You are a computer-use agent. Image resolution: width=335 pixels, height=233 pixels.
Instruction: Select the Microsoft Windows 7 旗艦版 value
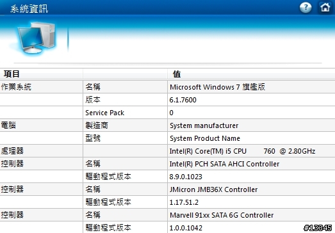coord(217,87)
